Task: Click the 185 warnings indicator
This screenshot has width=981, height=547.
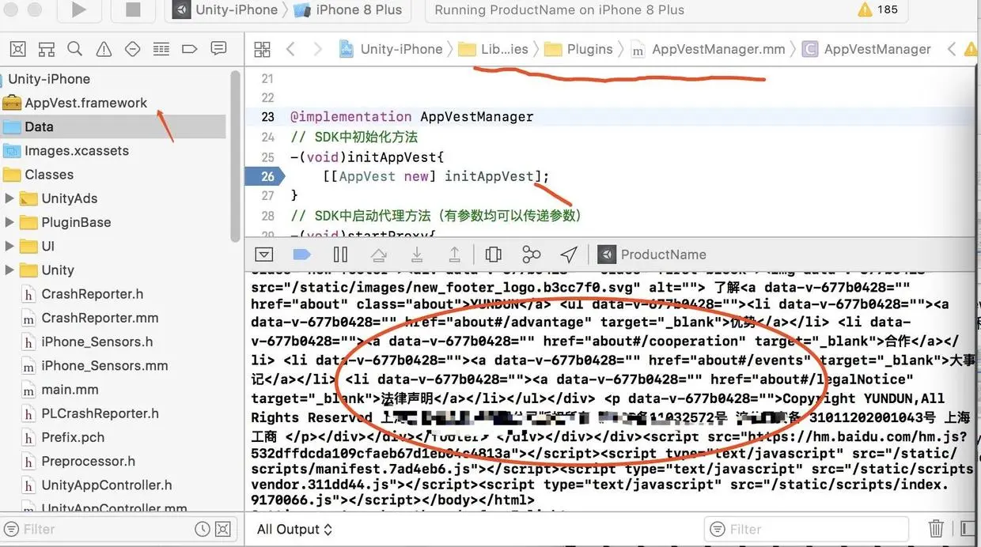Action: (878, 10)
